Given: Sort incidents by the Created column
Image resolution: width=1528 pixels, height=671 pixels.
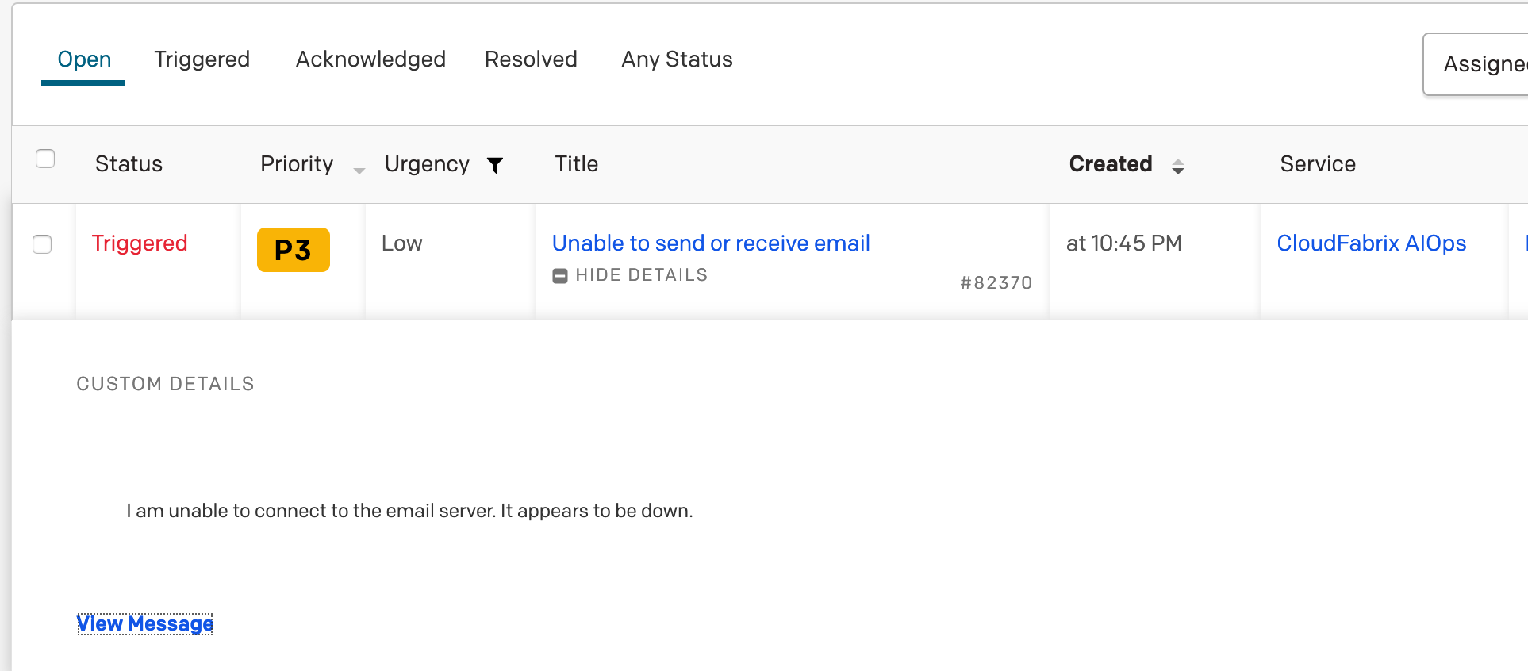Looking at the screenshot, I should coord(1111,164).
